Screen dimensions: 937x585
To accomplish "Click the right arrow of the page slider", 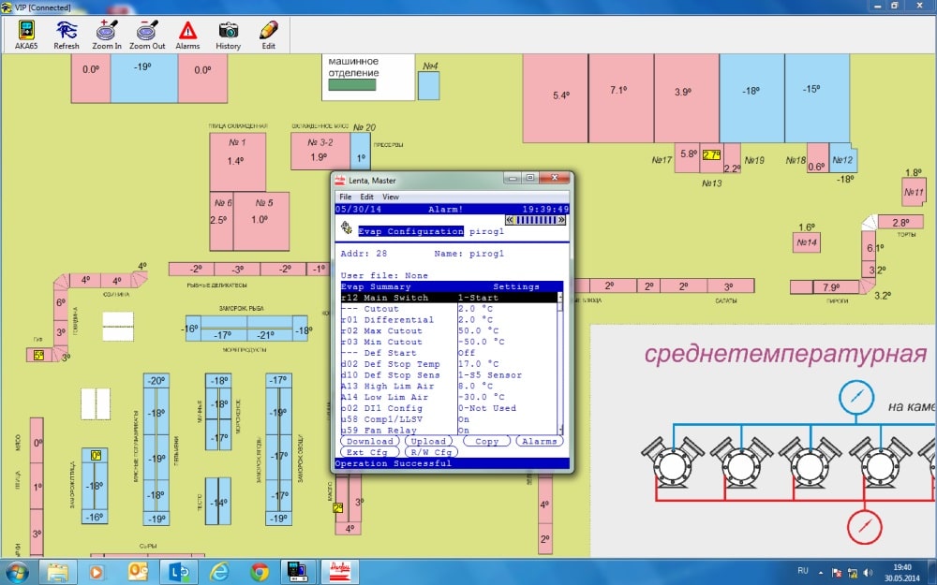I will (561, 220).
